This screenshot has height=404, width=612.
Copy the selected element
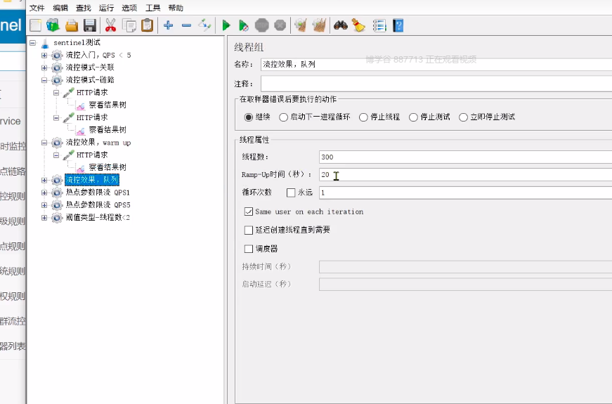point(129,26)
